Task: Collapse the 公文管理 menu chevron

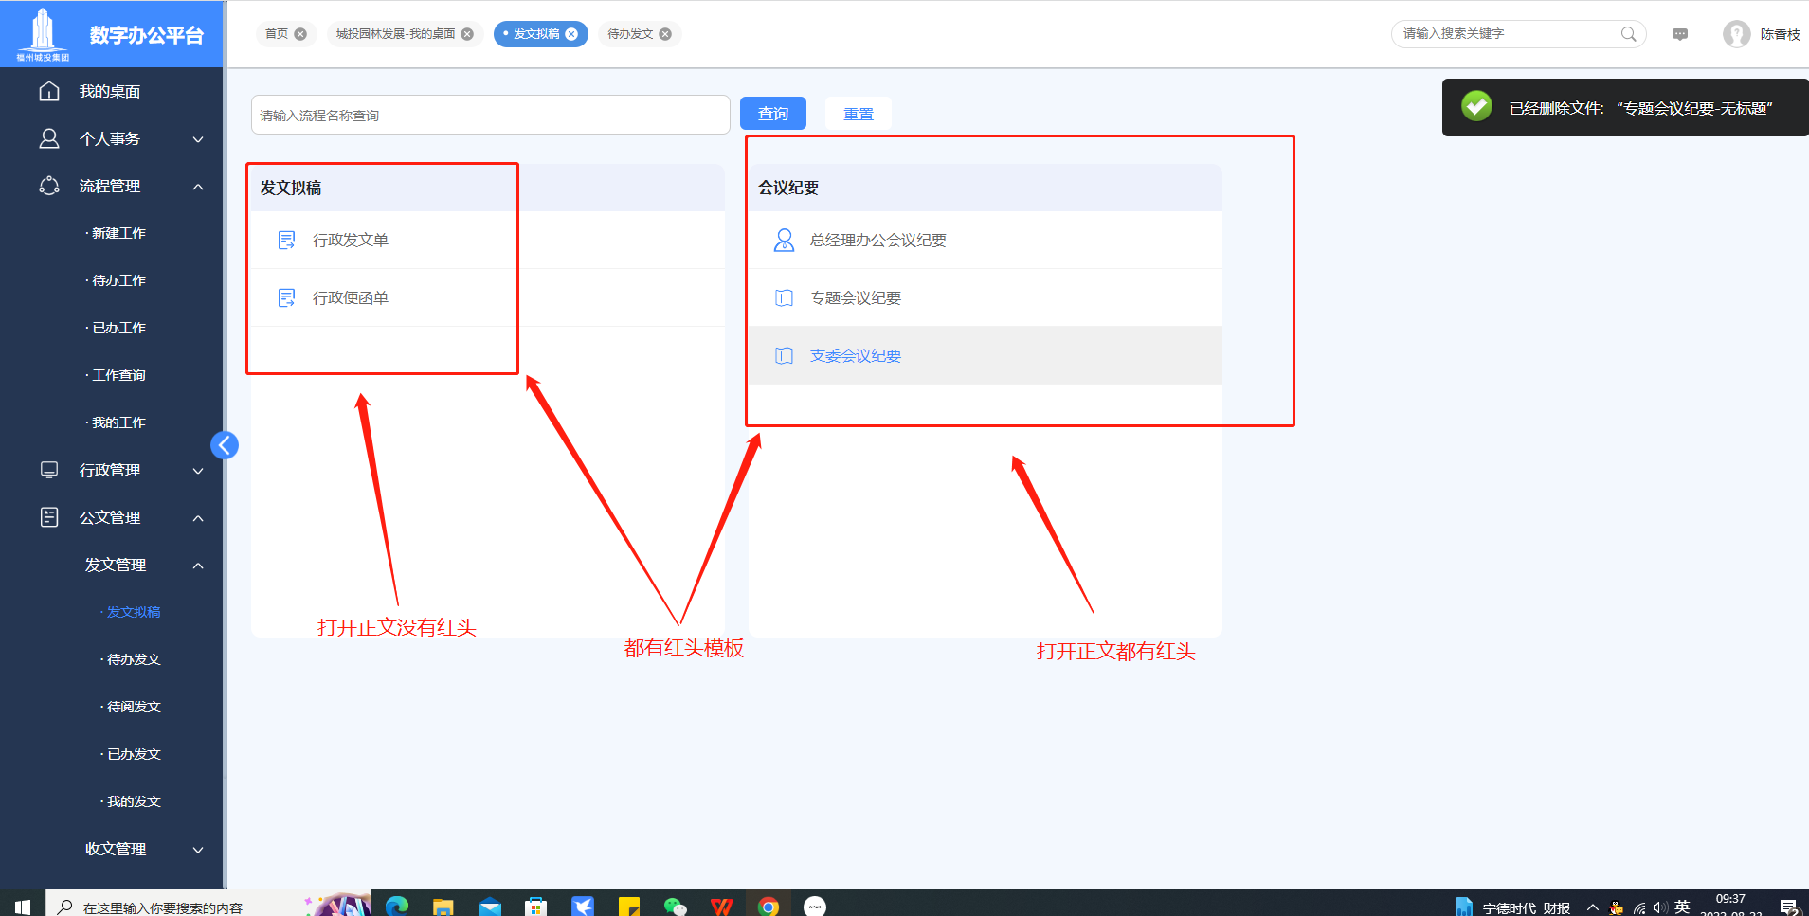Action: [198, 518]
